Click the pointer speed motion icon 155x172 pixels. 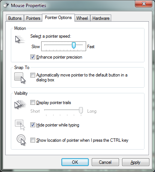tap(20, 39)
